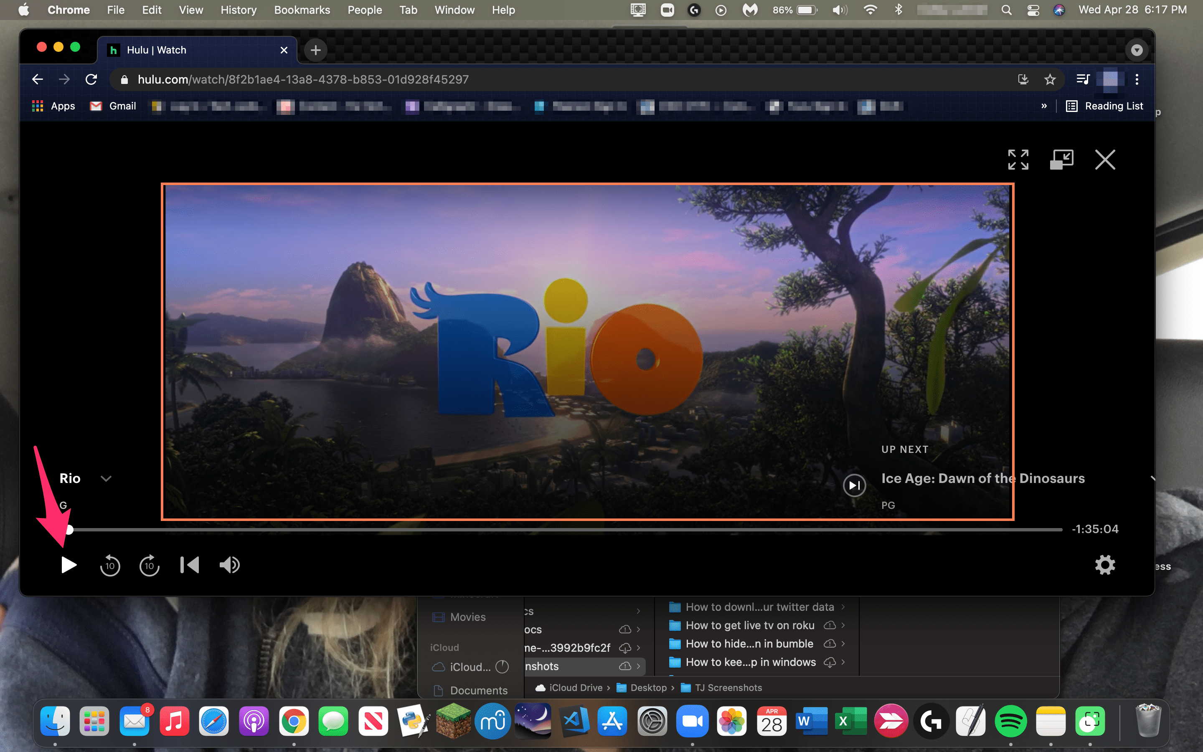Open the Reading List button
Image resolution: width=1203 pixels, height=752 pixels.
(x=1104, y=106)
